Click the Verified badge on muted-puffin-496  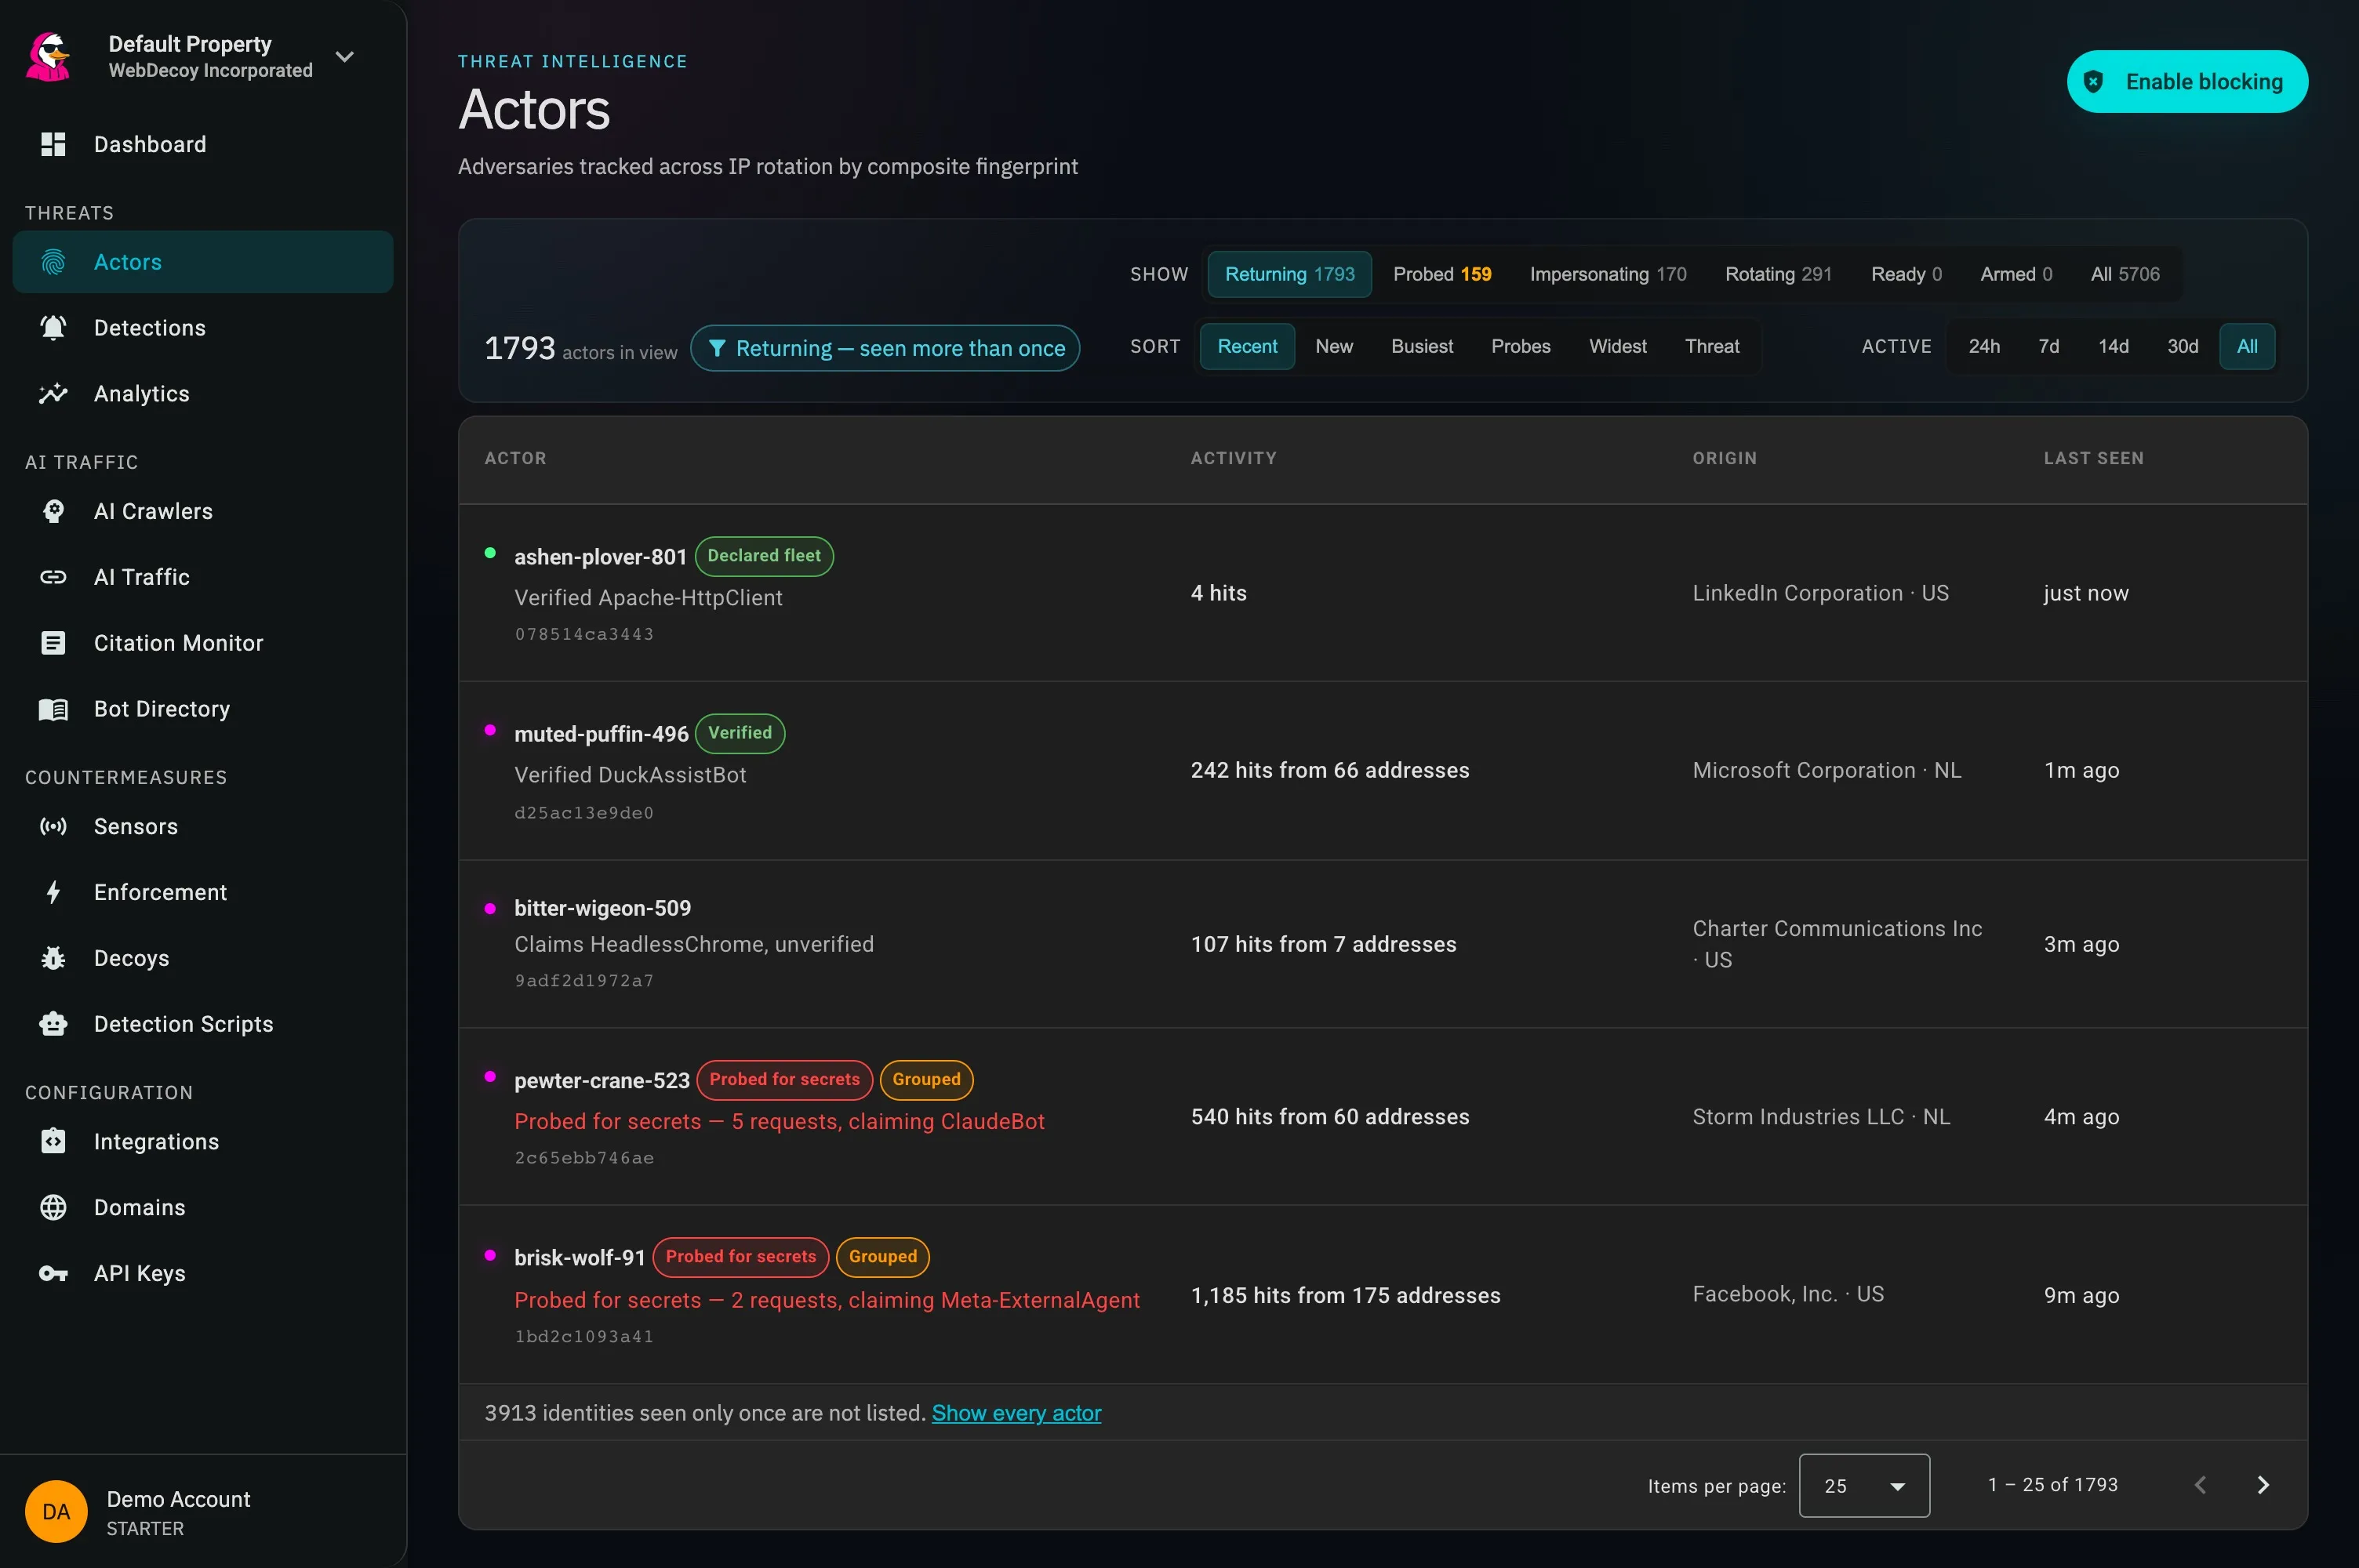point(739,733)
